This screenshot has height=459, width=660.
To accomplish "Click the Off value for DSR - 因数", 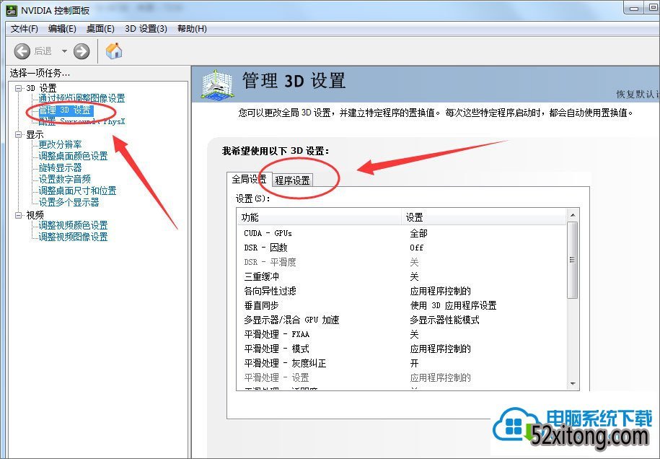I will (x=417, y=248).
